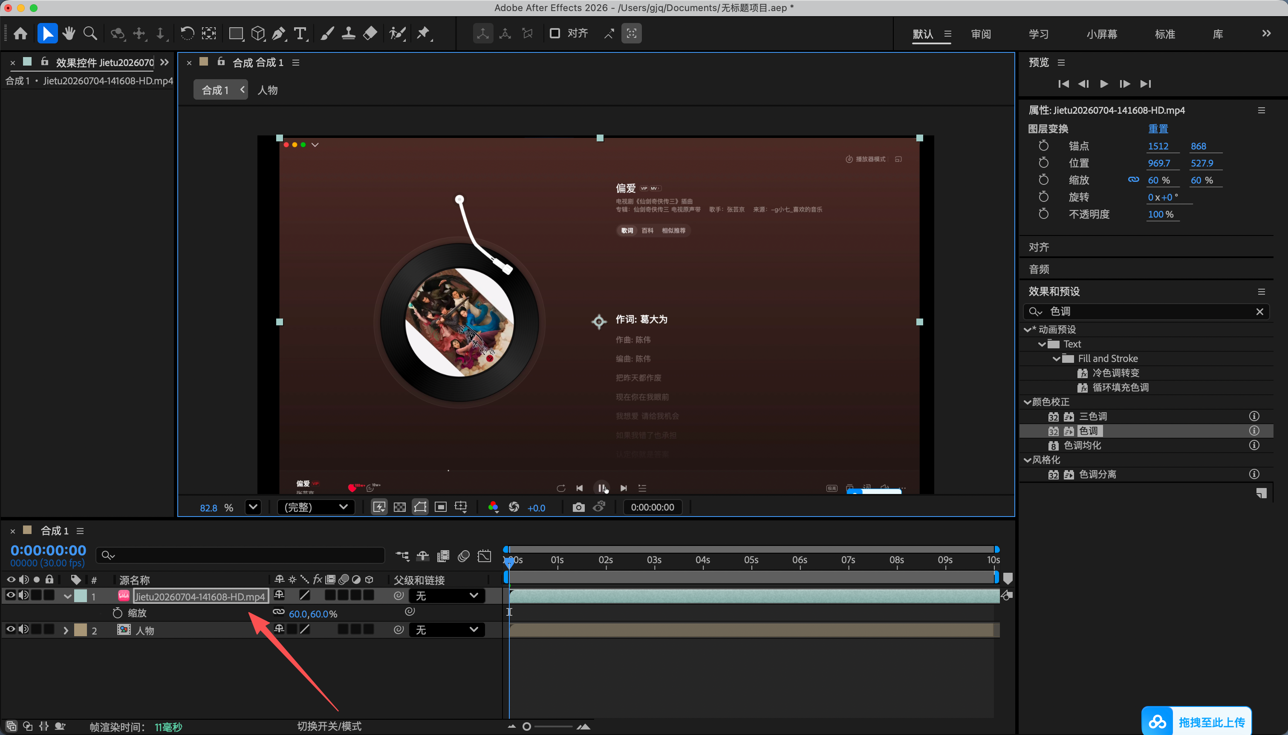This screenshot has width=1288, height=735.
Task: Click 重置 to reset layer transform
Action: (x=1158, y=129)
